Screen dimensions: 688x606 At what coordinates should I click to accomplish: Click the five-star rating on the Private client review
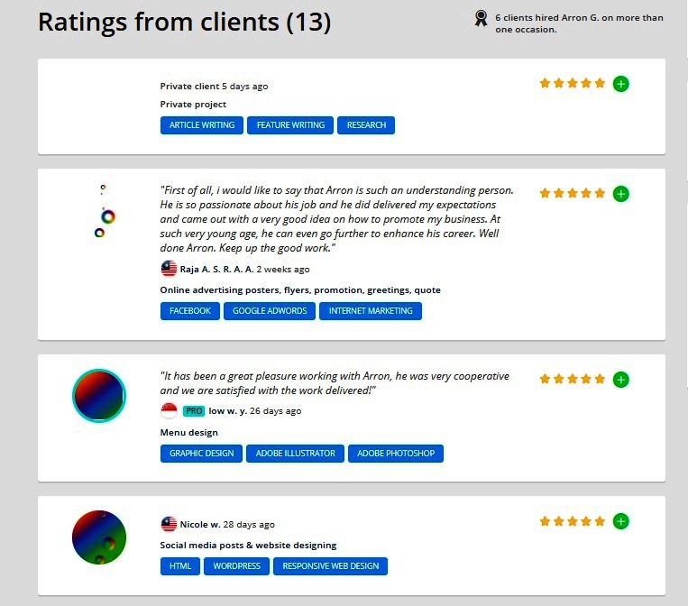coord(573,84)
